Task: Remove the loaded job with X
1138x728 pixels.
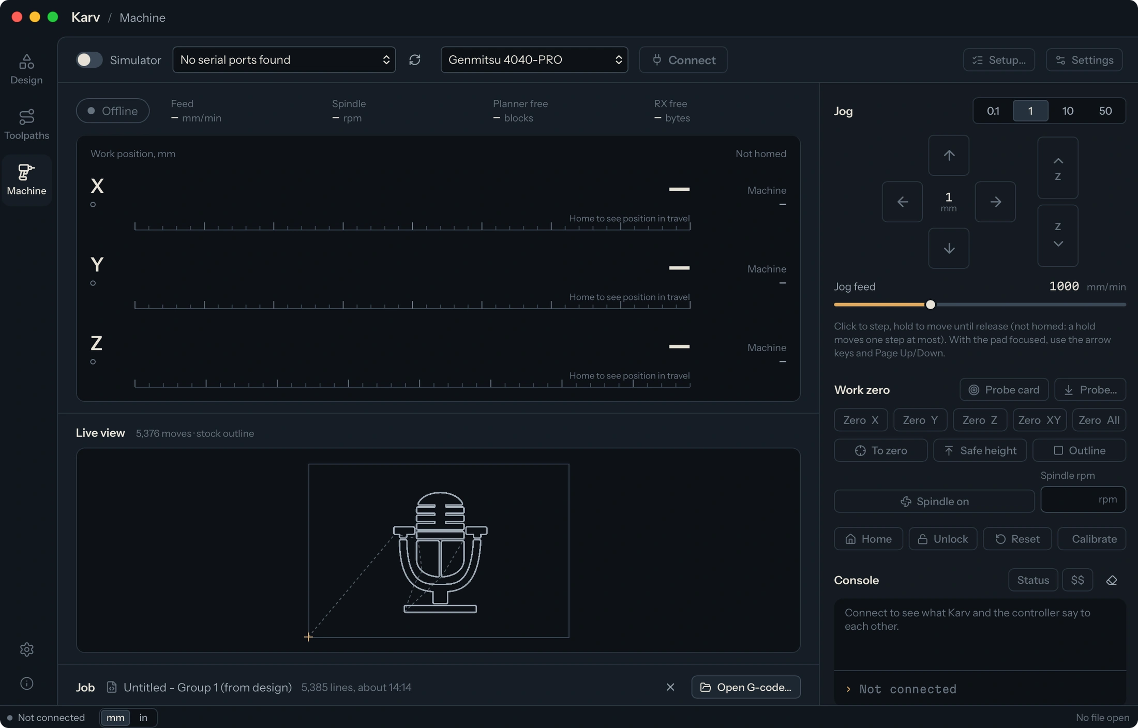Action: [670, 687]
